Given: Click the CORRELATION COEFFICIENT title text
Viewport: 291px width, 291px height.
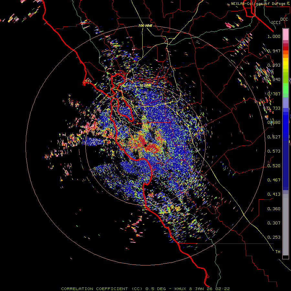Looking at the screenshot, I should point(94,289).
